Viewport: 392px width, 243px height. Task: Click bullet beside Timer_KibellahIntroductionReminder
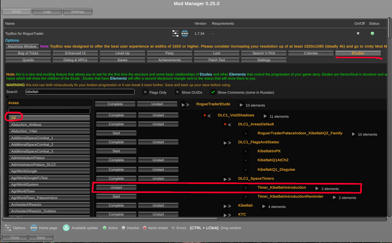pyautogui.click(x=246, y=197)
